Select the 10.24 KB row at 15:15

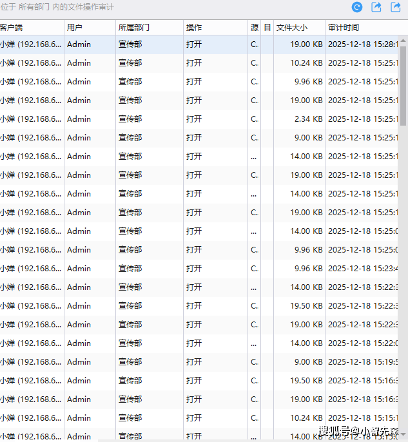click(193, 418)
